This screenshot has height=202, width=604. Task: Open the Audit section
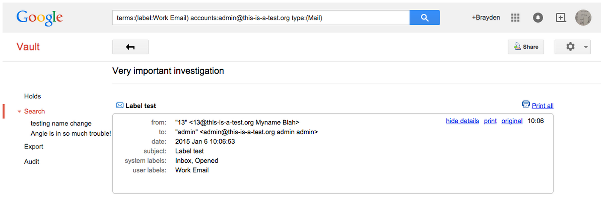(x=32, y=162)
